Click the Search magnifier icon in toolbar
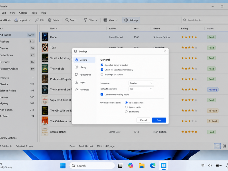228x171 pixels. [67, 20]
